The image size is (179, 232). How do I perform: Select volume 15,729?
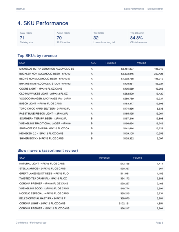[159, 128]
